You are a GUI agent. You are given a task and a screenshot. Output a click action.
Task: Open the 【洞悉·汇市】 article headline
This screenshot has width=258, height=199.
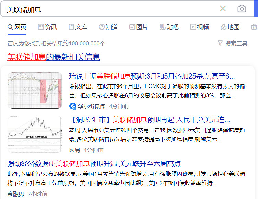click(150, 120)
